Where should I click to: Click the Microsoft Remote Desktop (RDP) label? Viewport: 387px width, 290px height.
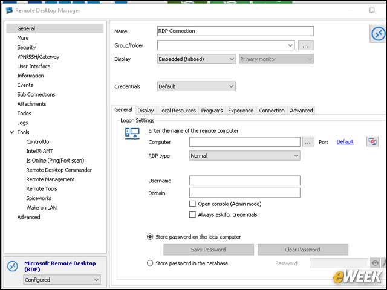tap(60, 266)
